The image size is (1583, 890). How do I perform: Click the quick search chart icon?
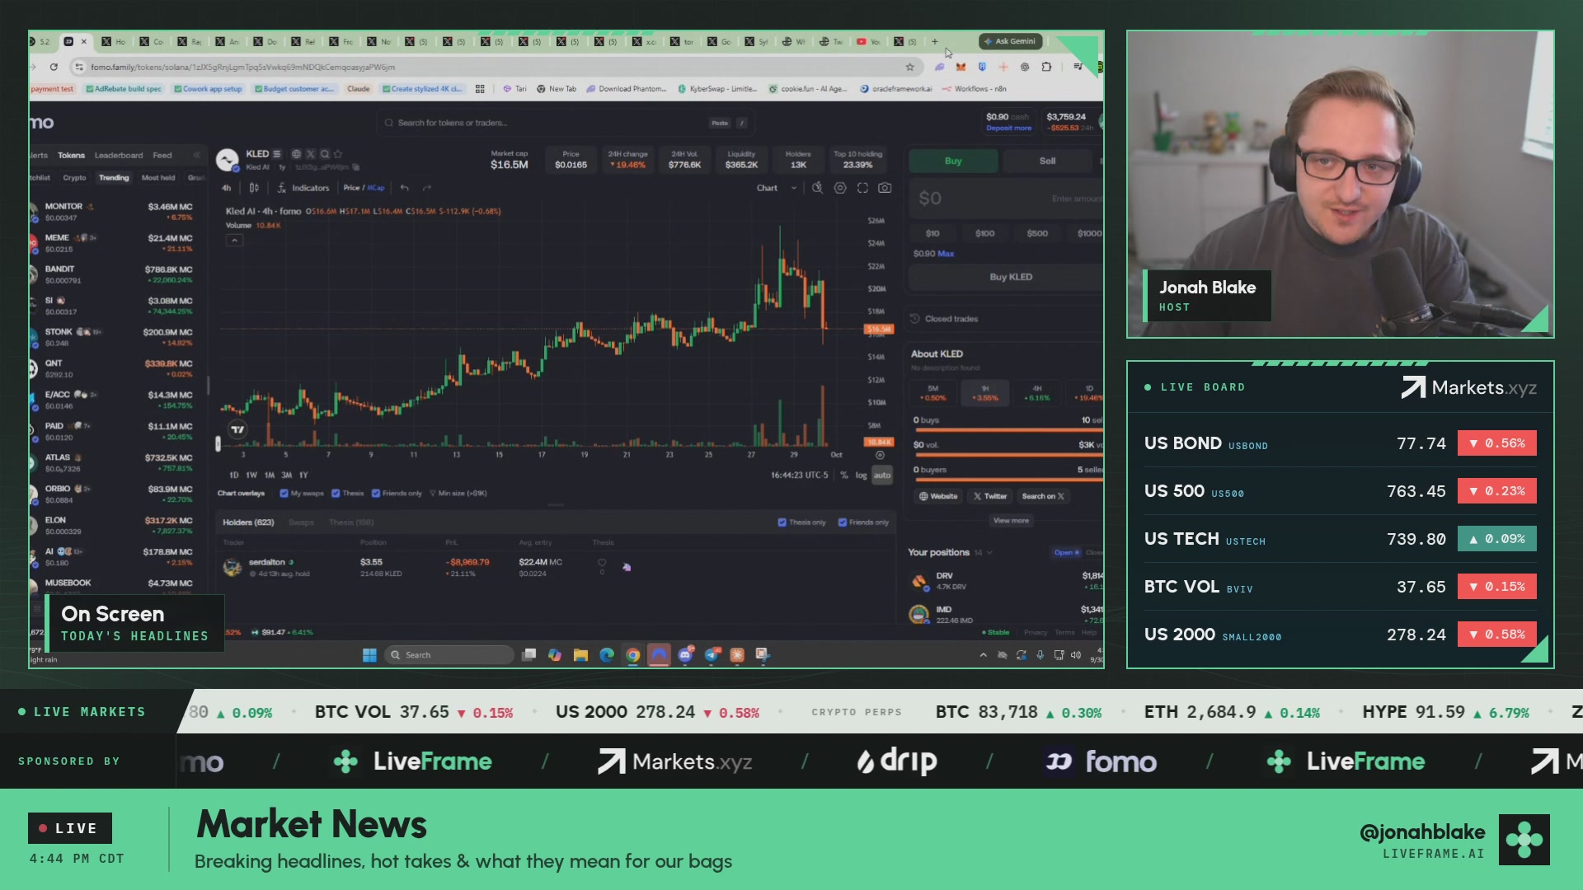(x=817, y=188)
